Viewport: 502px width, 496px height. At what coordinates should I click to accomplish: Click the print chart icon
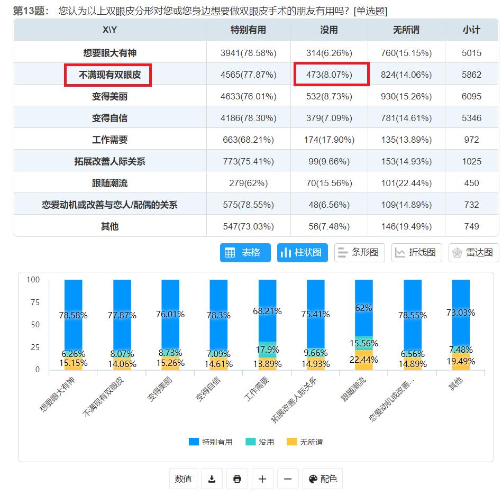coord(236,479)
